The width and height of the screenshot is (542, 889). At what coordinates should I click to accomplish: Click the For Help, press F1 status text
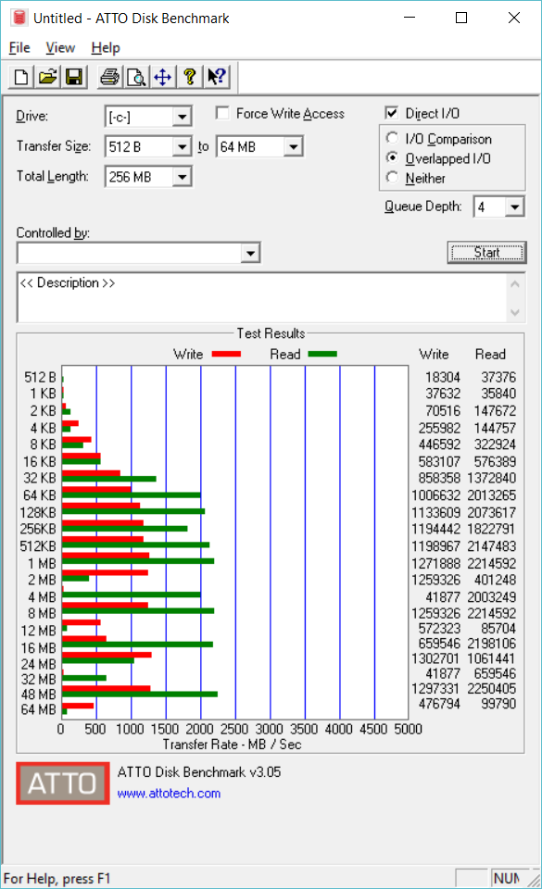pyautogui.click(x=57, y=878)
